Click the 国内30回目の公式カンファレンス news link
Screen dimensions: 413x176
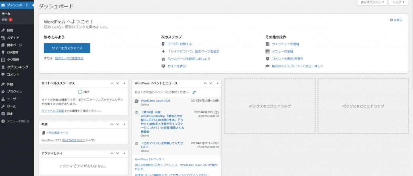pyautogui.click(x=176, y=167)
